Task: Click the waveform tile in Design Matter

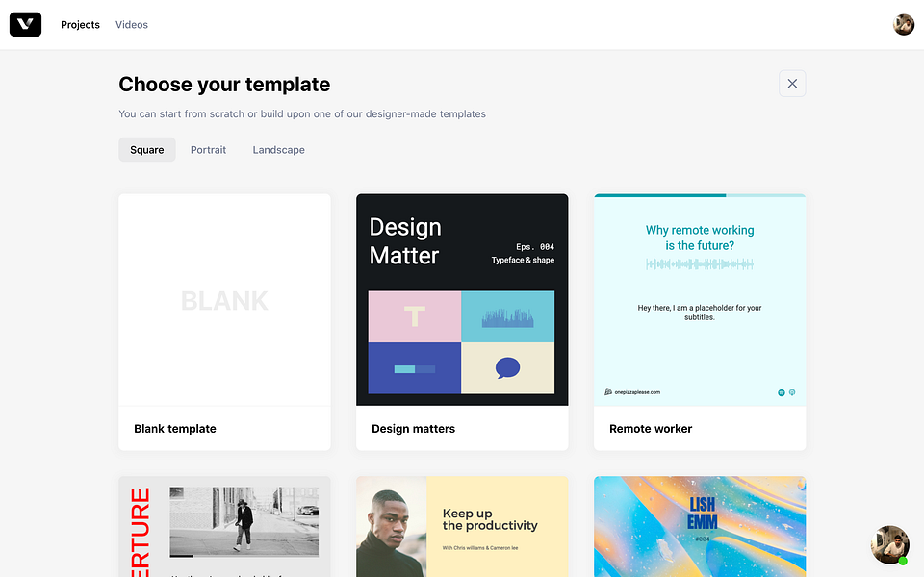Action: point(507,316)
